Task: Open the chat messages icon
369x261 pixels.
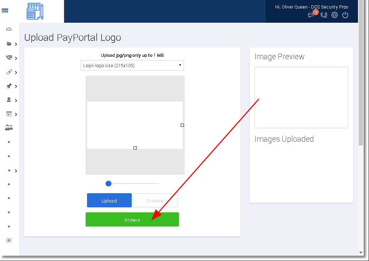Action: click(x=311, y=15)
